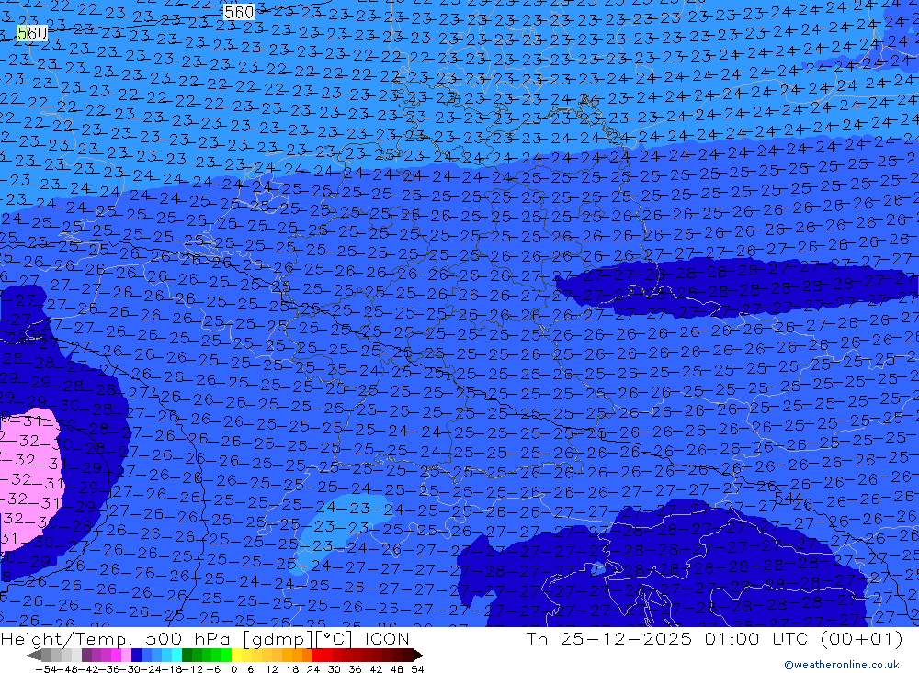Click the light pink legend swatch
Screen dimensions: 919x673
(126, 655)
